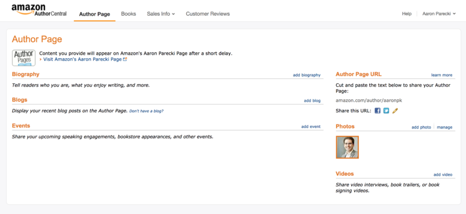Image resolution: width=466 pixels, height=214 pixels.
Task: Click the Biography section heading
Action: [26, 74]
